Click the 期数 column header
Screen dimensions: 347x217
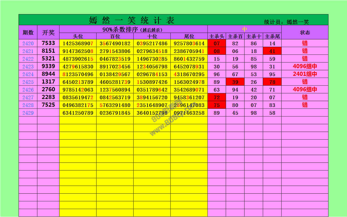[28, 32]
